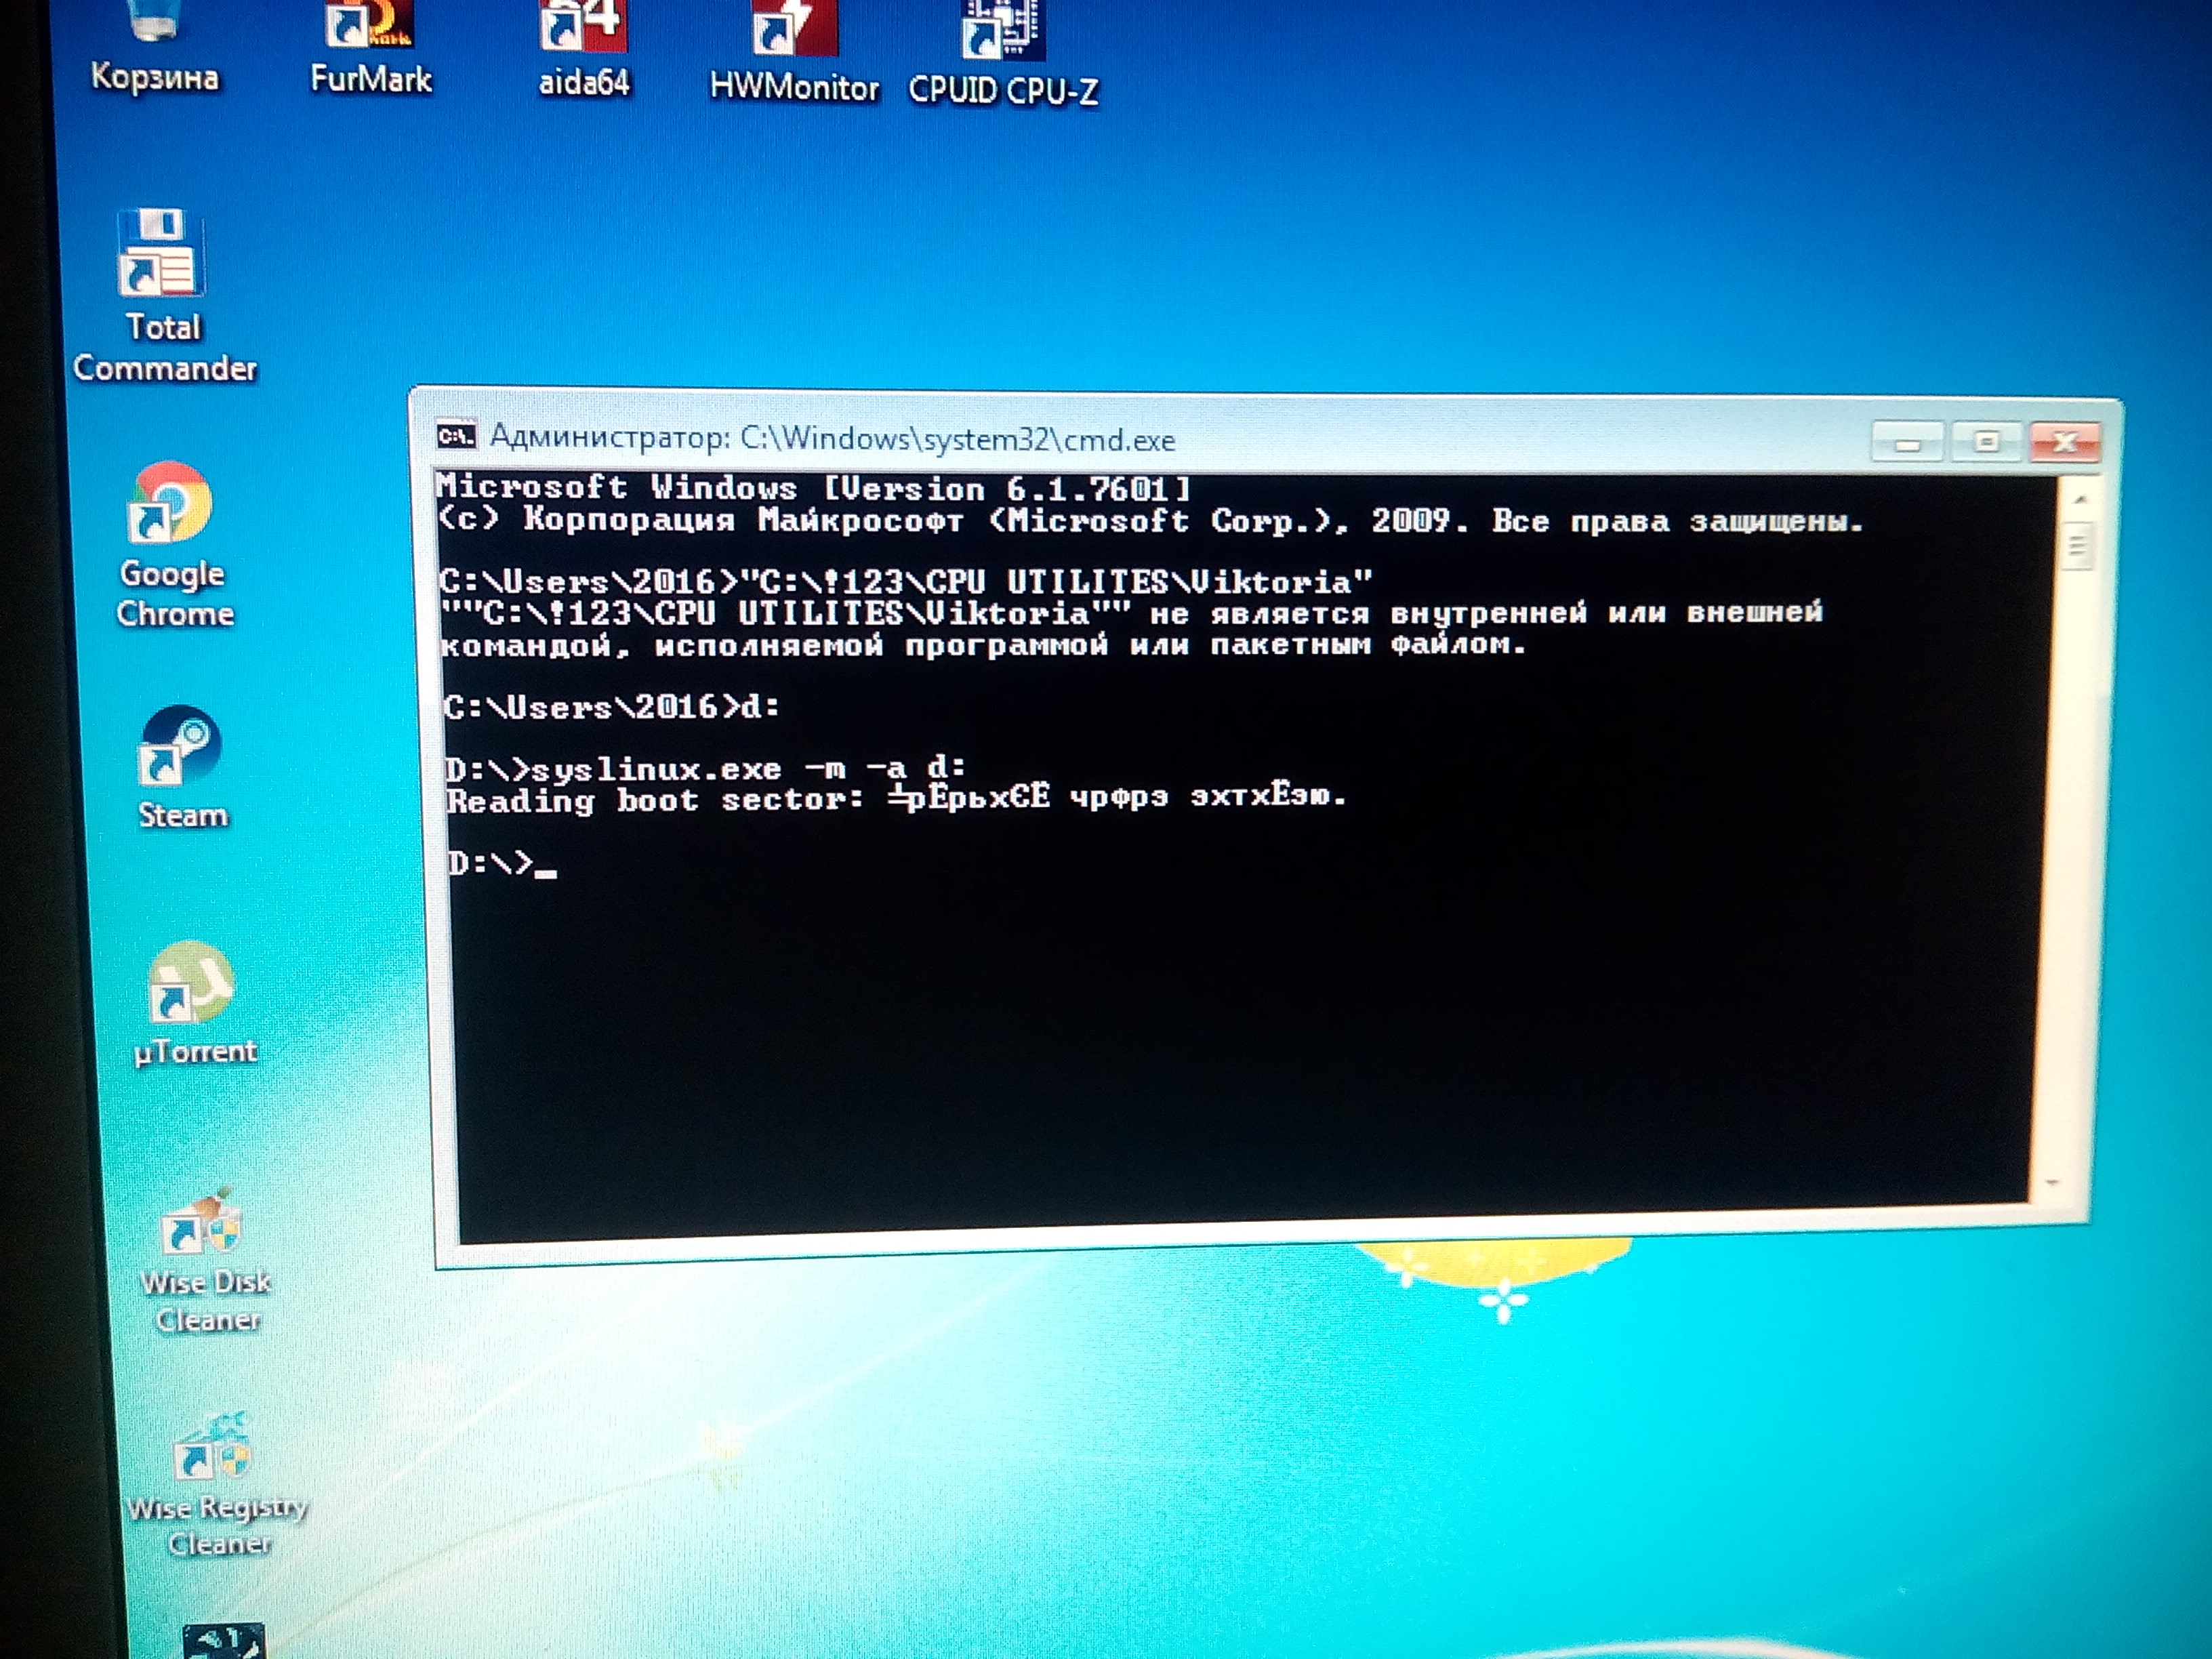This screenshot has height=1659, width=2212.
Task: Click the console scrollbar up arrow
Action: [2080, 499]
